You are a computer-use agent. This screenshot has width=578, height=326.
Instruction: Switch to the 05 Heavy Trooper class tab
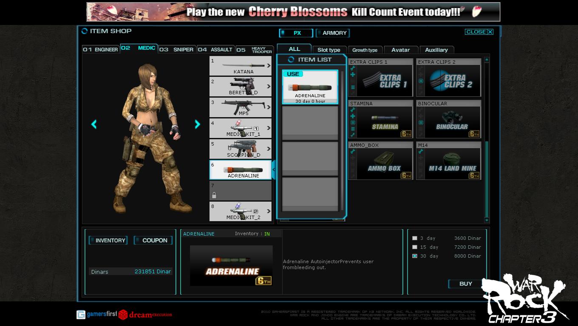[x=254, y=50]
